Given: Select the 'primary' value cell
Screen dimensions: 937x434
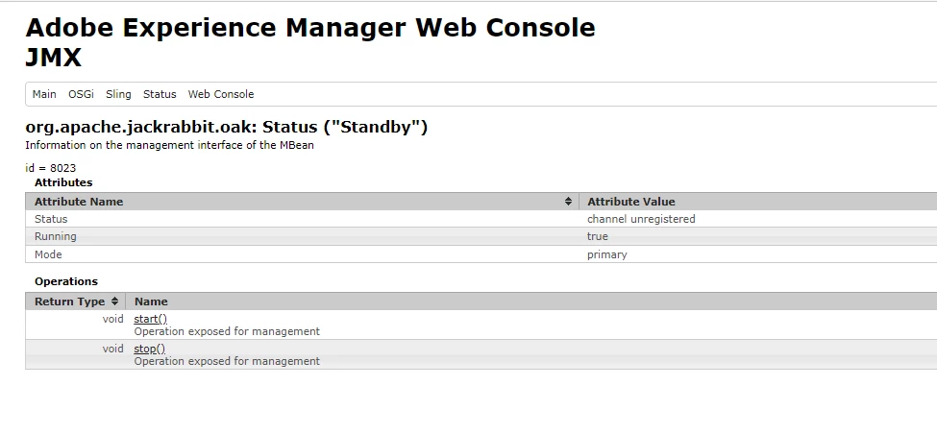Looking at the screenshot, I should (x=758, y=254).
